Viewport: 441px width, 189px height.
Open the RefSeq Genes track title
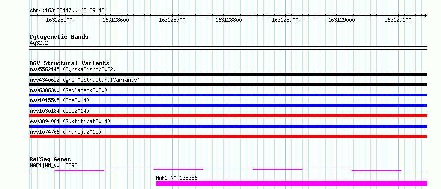[51, 160]
